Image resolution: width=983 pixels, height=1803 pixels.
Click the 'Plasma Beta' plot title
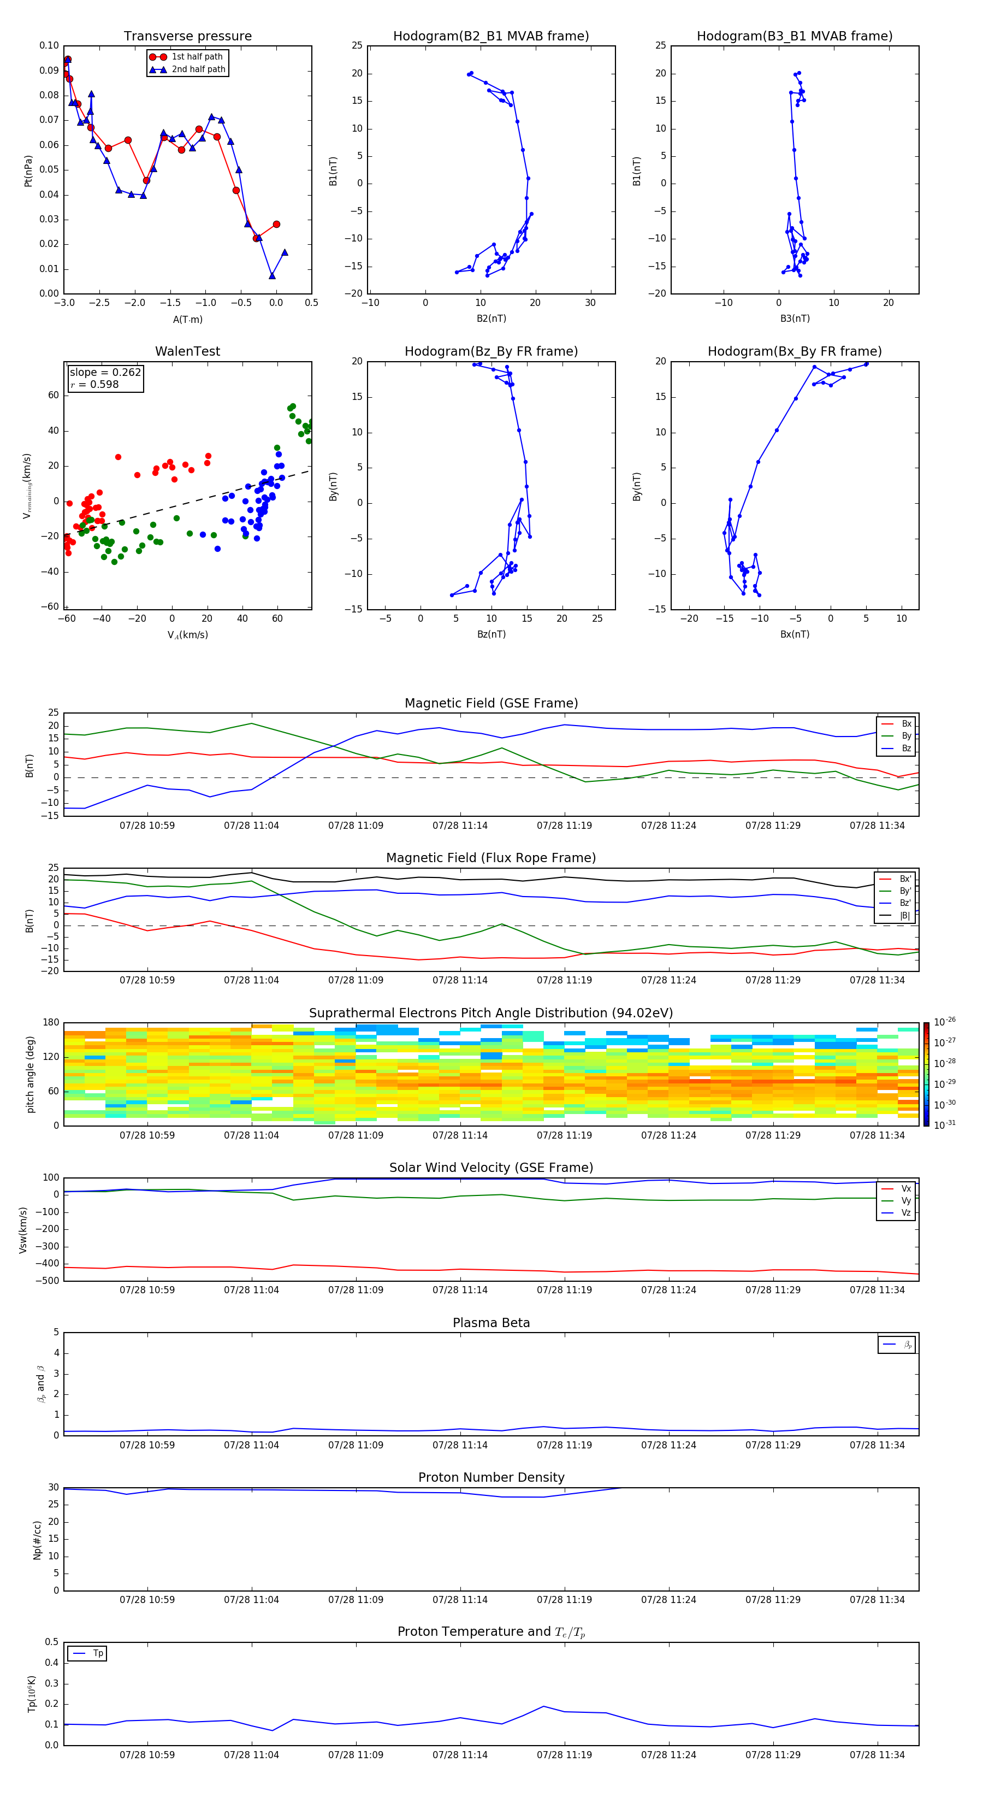[491, 1323]
